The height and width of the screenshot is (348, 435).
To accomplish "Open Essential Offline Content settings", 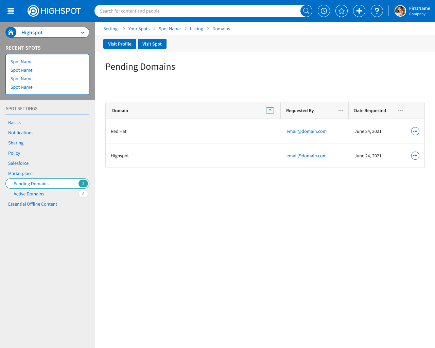I will [33, 204].
